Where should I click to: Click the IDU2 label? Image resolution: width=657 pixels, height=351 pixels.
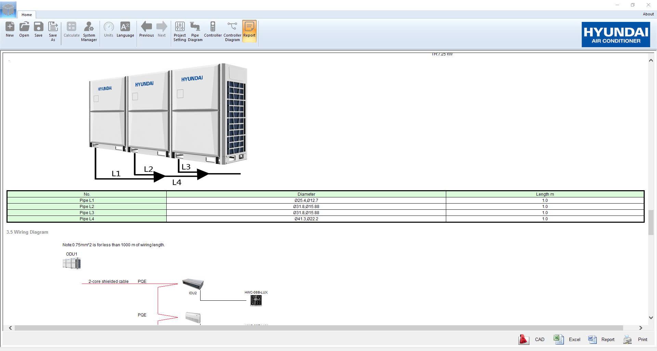tap(193, 293)
